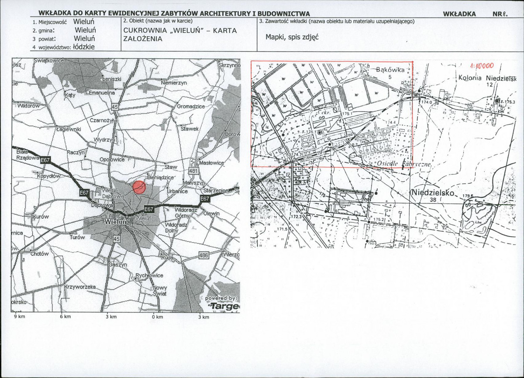Click the 'Krzyworzeka' village label
Image resolution: width=524 pixels, height=378 pixels.
(79, 287)
